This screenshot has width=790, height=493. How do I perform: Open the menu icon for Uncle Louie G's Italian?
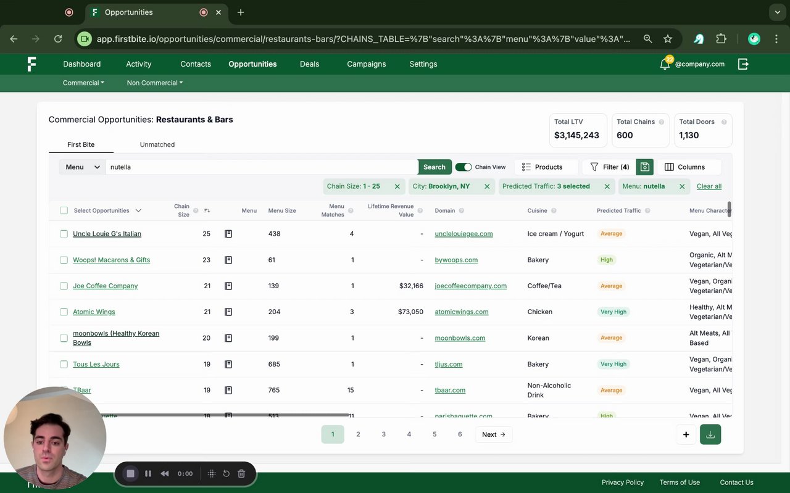tap(228, 234)
